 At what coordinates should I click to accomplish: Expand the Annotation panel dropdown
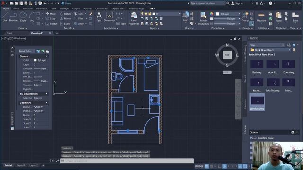tap(111, 28)
